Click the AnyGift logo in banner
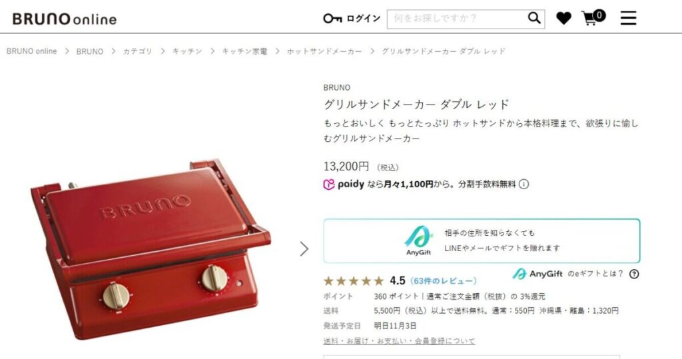The height and width of the screenshot is (359, 682). click(418, 240)
